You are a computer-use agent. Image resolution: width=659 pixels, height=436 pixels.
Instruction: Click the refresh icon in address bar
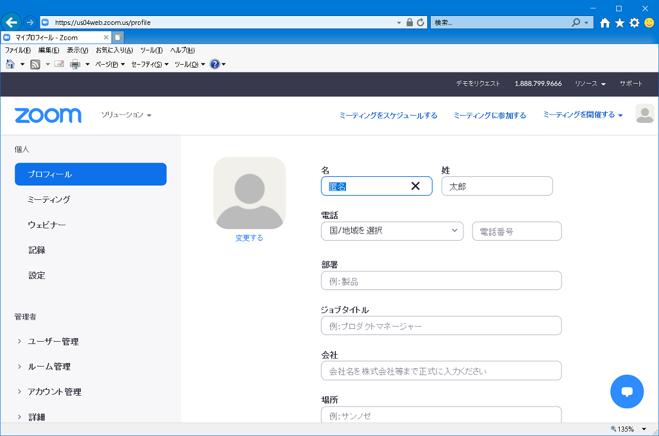(x=421, y=22)
